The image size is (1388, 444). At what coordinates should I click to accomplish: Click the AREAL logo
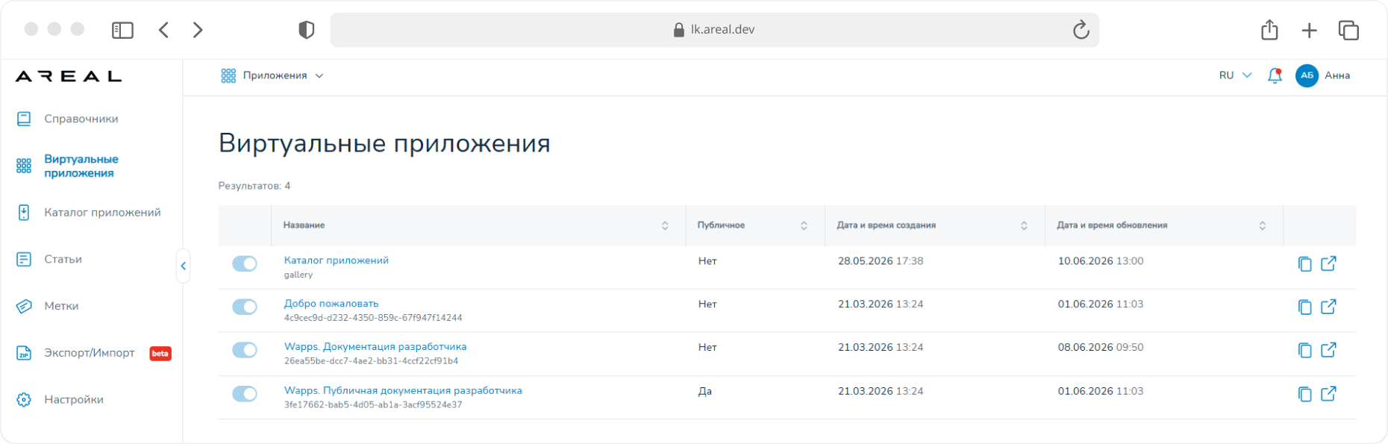tap(69, 76)
